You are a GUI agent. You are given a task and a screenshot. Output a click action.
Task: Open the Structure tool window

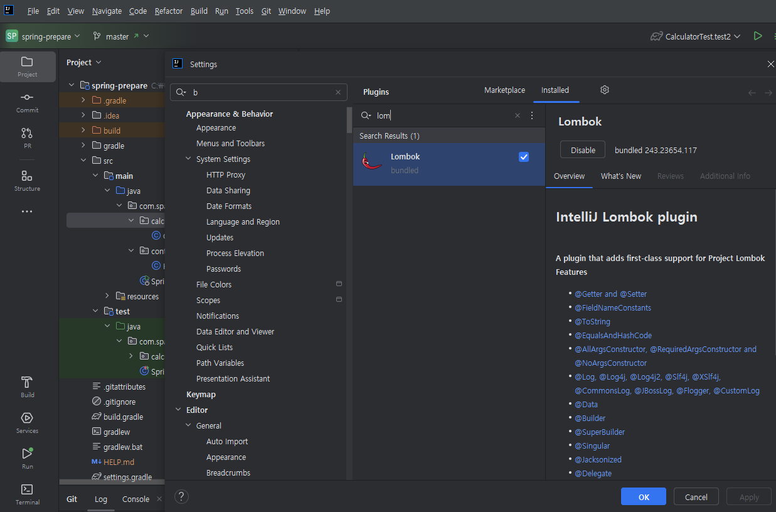pos(27,181)
